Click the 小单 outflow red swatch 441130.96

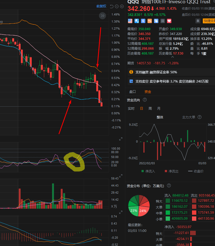pos(194,219)
